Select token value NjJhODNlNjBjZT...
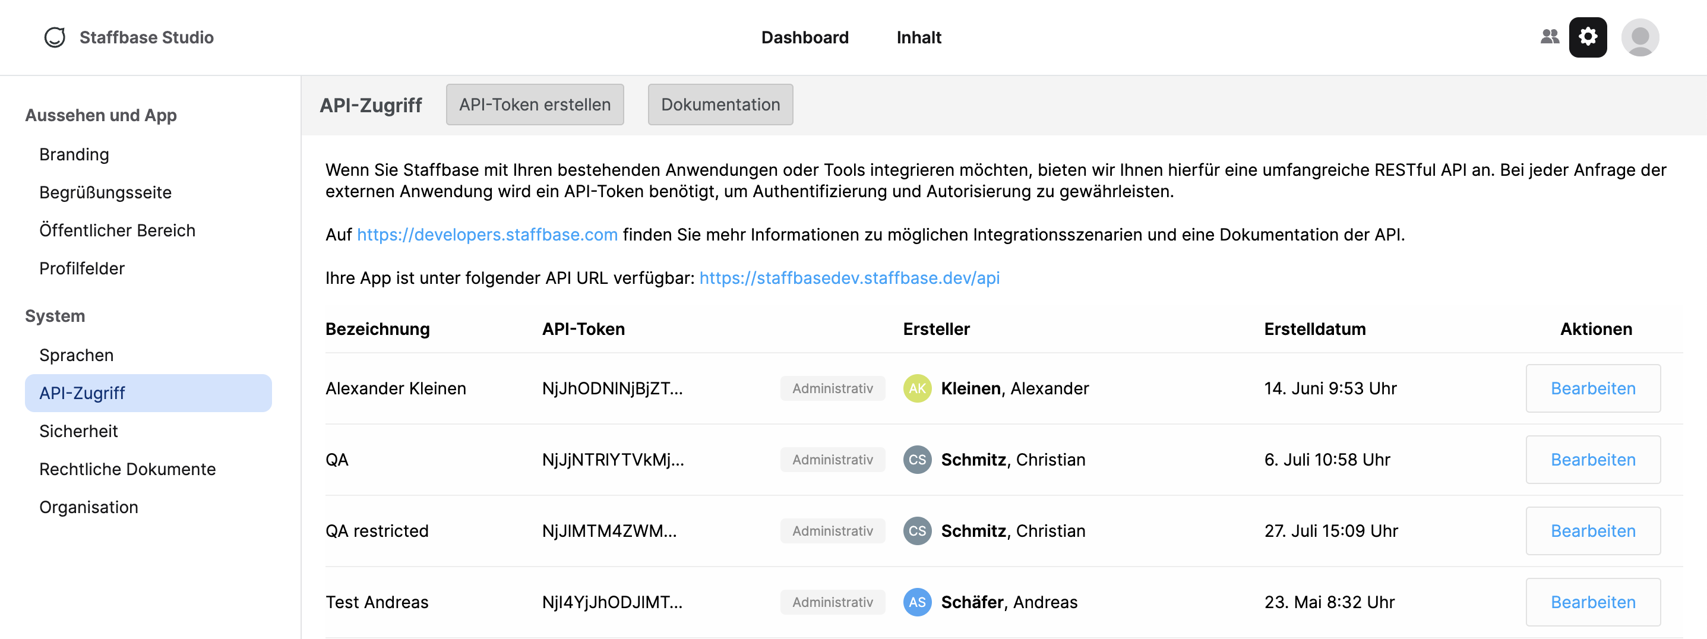Viewport: 1707px width, 639px height. pos(612,388)
